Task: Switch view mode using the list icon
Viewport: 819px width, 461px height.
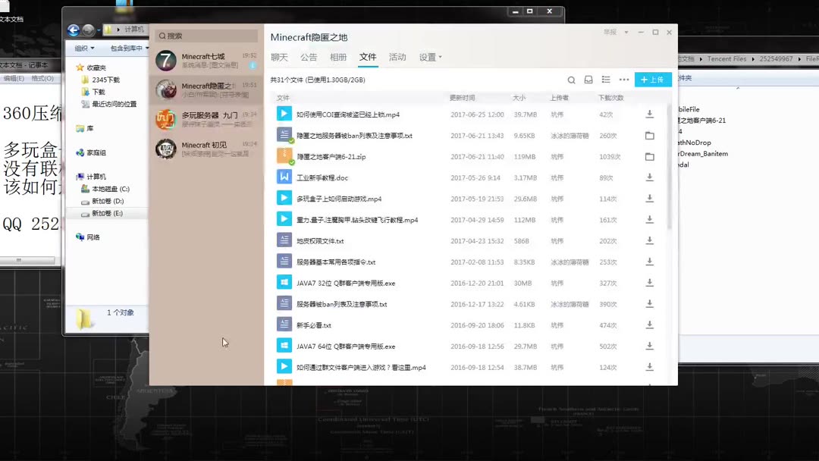Action: [605, 79]
